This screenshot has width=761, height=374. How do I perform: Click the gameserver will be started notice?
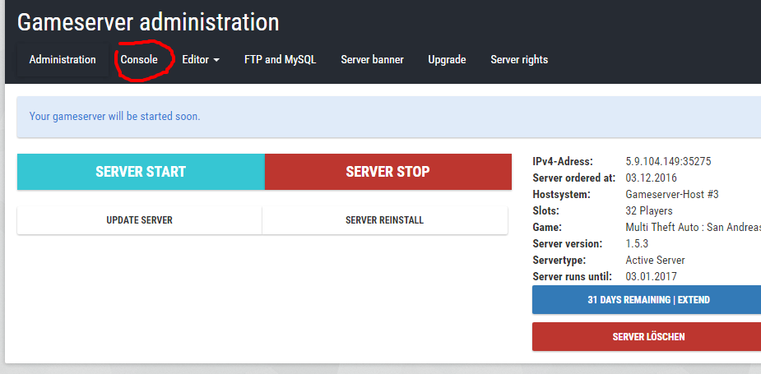point(114,116)
